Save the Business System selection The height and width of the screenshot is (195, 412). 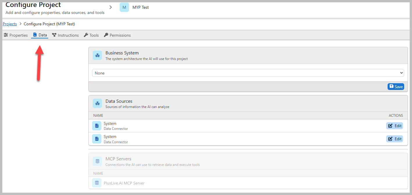[396, 86]
